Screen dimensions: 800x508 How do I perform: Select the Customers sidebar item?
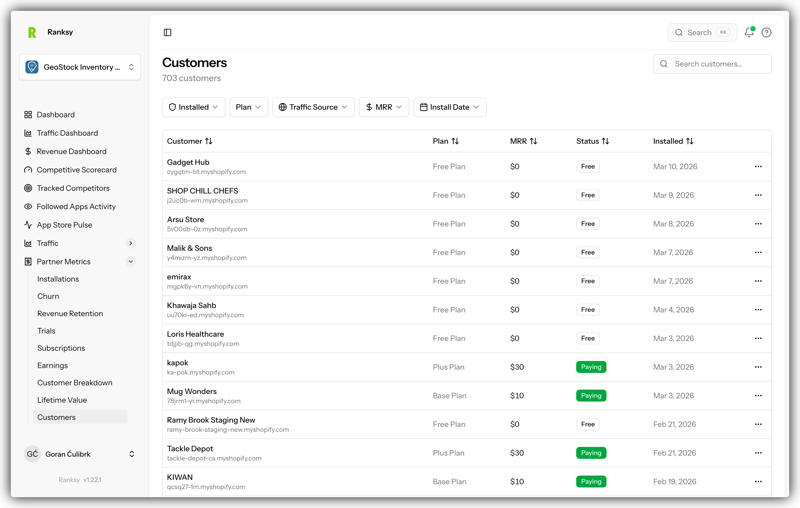tap(80, 417)
